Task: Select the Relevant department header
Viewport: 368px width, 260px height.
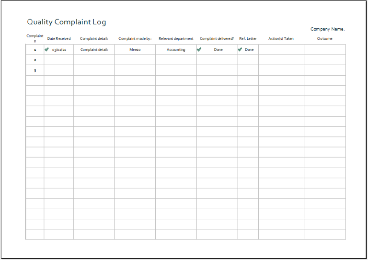Action: 176,39
